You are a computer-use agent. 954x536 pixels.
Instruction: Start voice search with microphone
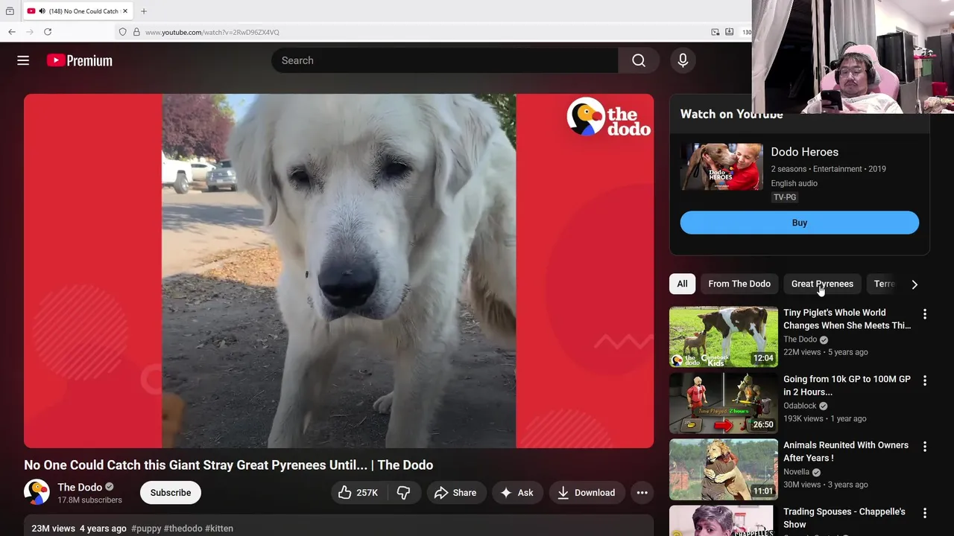coord(683,60)
